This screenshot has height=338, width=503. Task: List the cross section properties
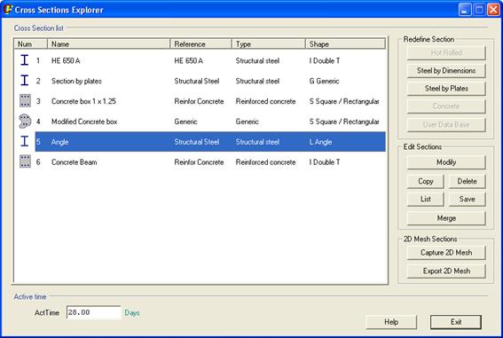point(425,199)
